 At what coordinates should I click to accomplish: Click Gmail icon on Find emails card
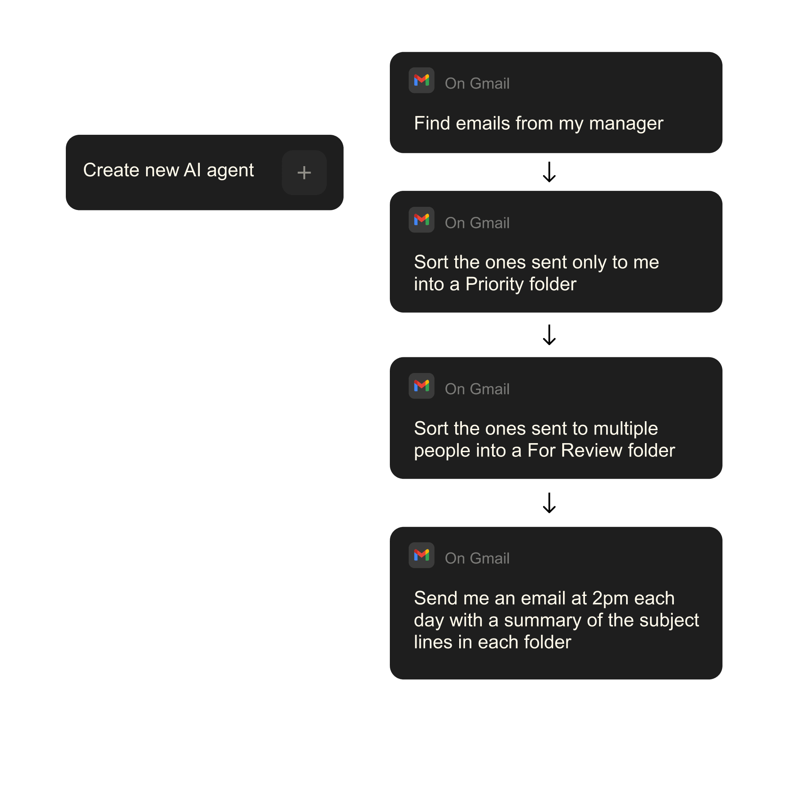click(x=422, y=80)
